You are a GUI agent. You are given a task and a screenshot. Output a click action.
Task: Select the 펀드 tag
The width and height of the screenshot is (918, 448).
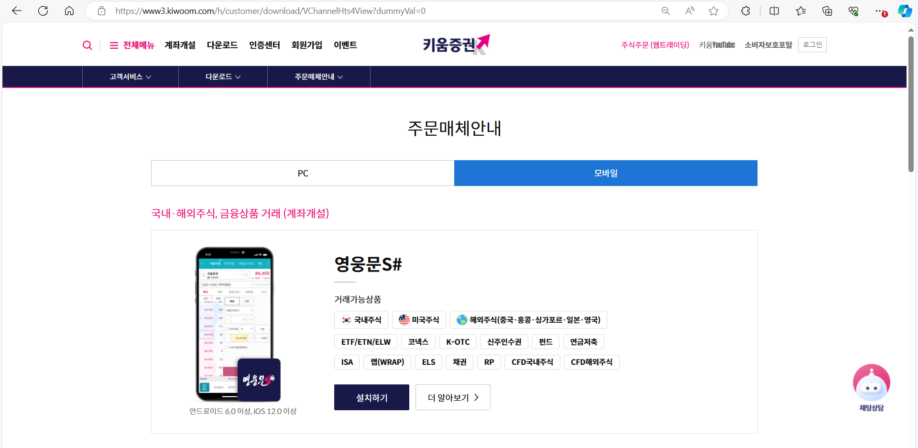tap(546, 342)
